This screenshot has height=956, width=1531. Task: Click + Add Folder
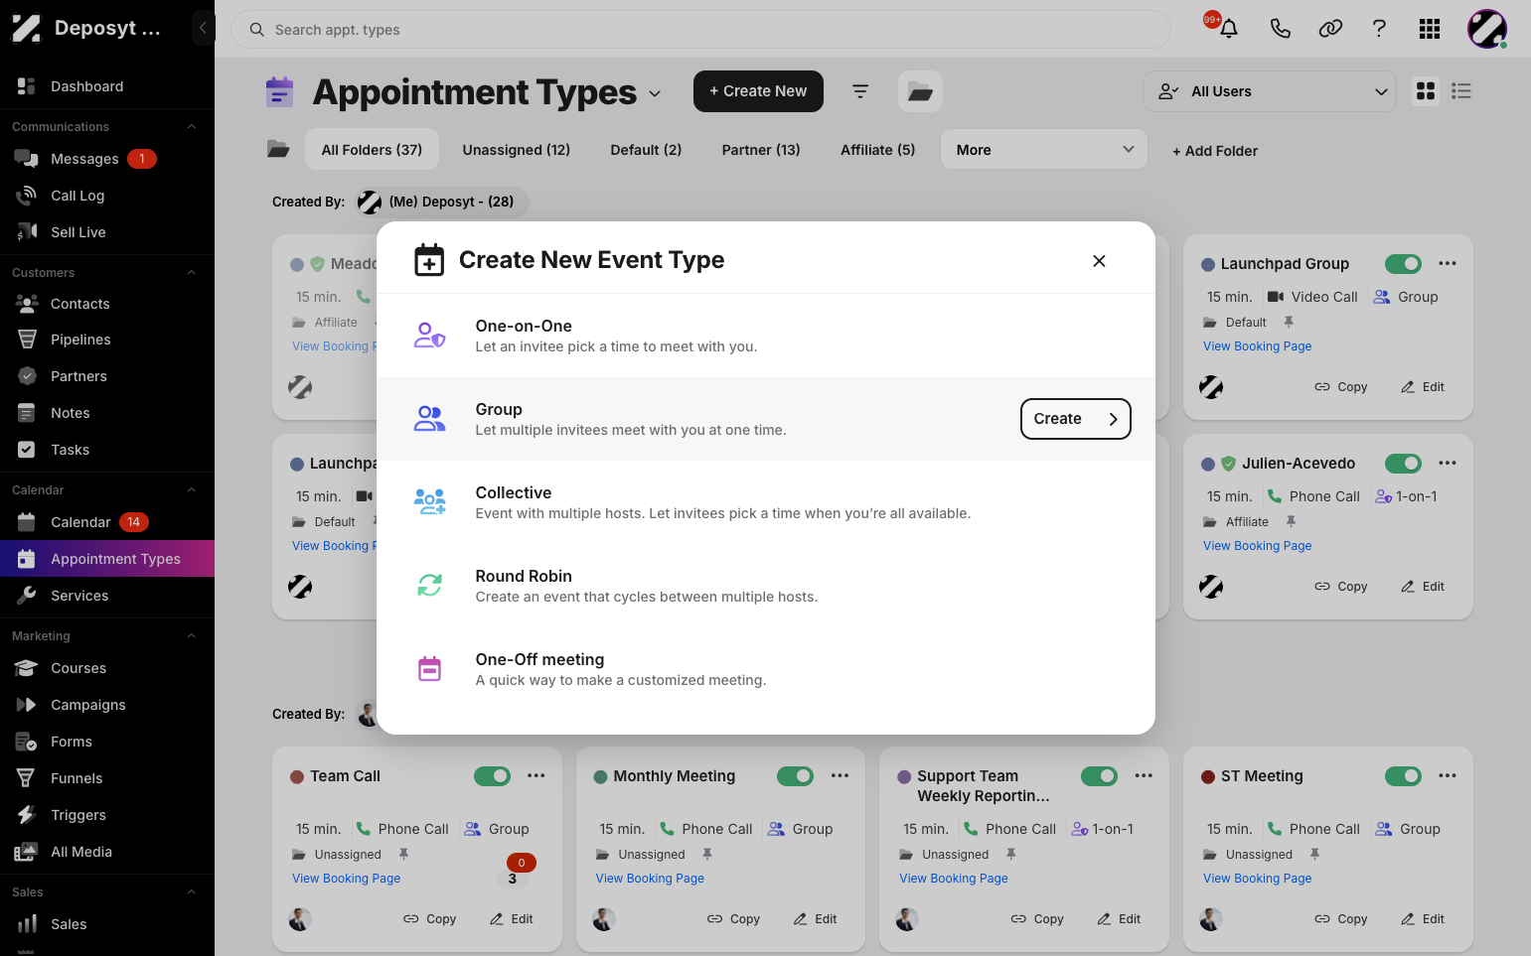pyautogui.click(x=1214, y=151)
